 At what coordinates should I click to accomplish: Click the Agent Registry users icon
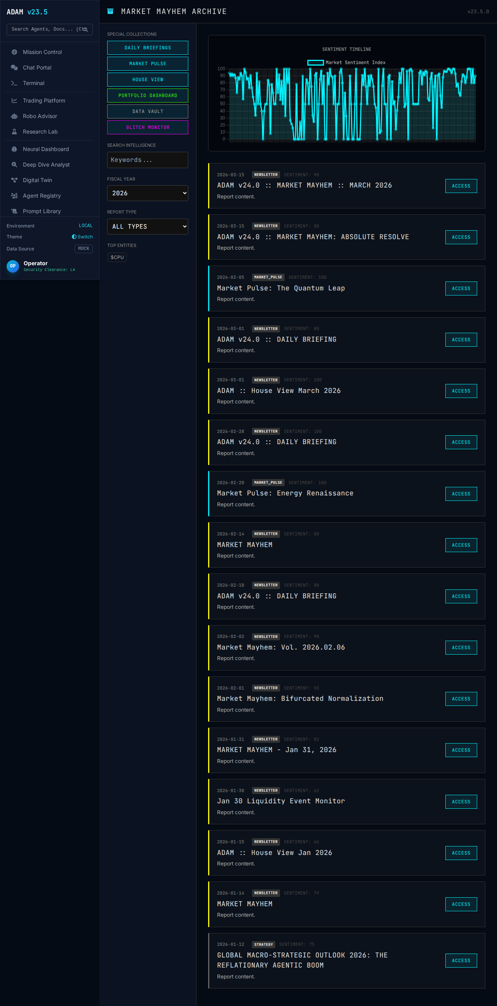pos(14,196)
